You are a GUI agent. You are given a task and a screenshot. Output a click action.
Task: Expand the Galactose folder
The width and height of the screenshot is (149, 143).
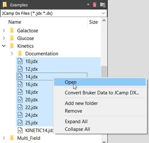pos(4,31)
